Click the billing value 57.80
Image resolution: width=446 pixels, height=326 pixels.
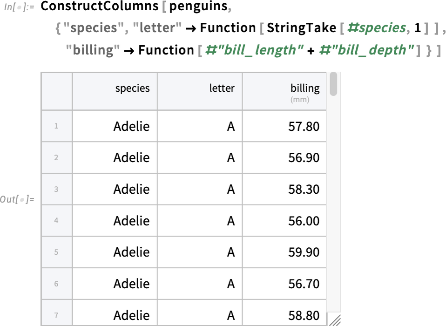[x=304, y=126]
